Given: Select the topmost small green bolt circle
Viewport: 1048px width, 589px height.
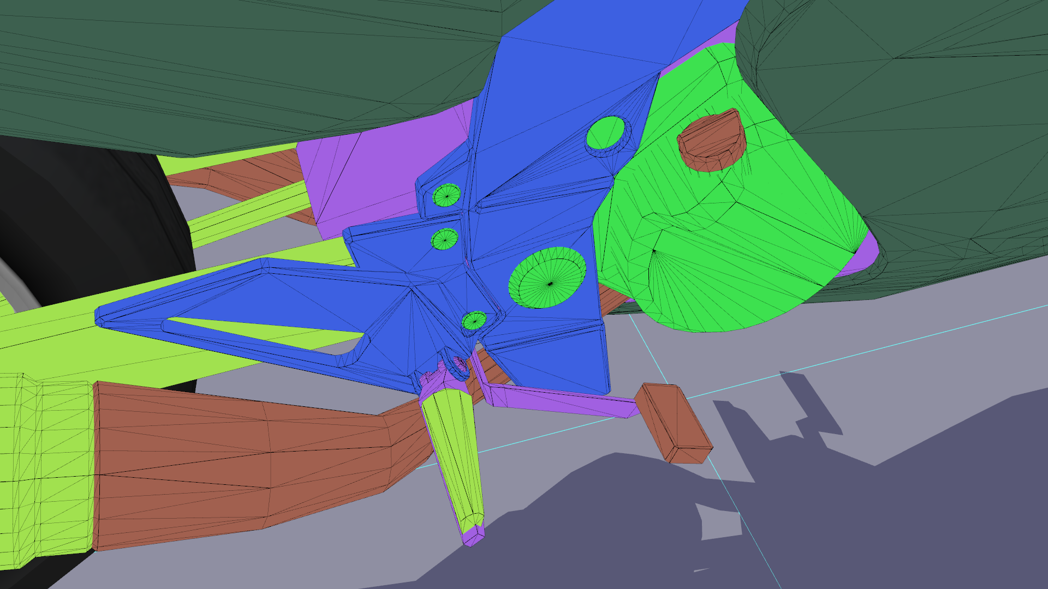Looking at the screenshot, I should 446,195.
